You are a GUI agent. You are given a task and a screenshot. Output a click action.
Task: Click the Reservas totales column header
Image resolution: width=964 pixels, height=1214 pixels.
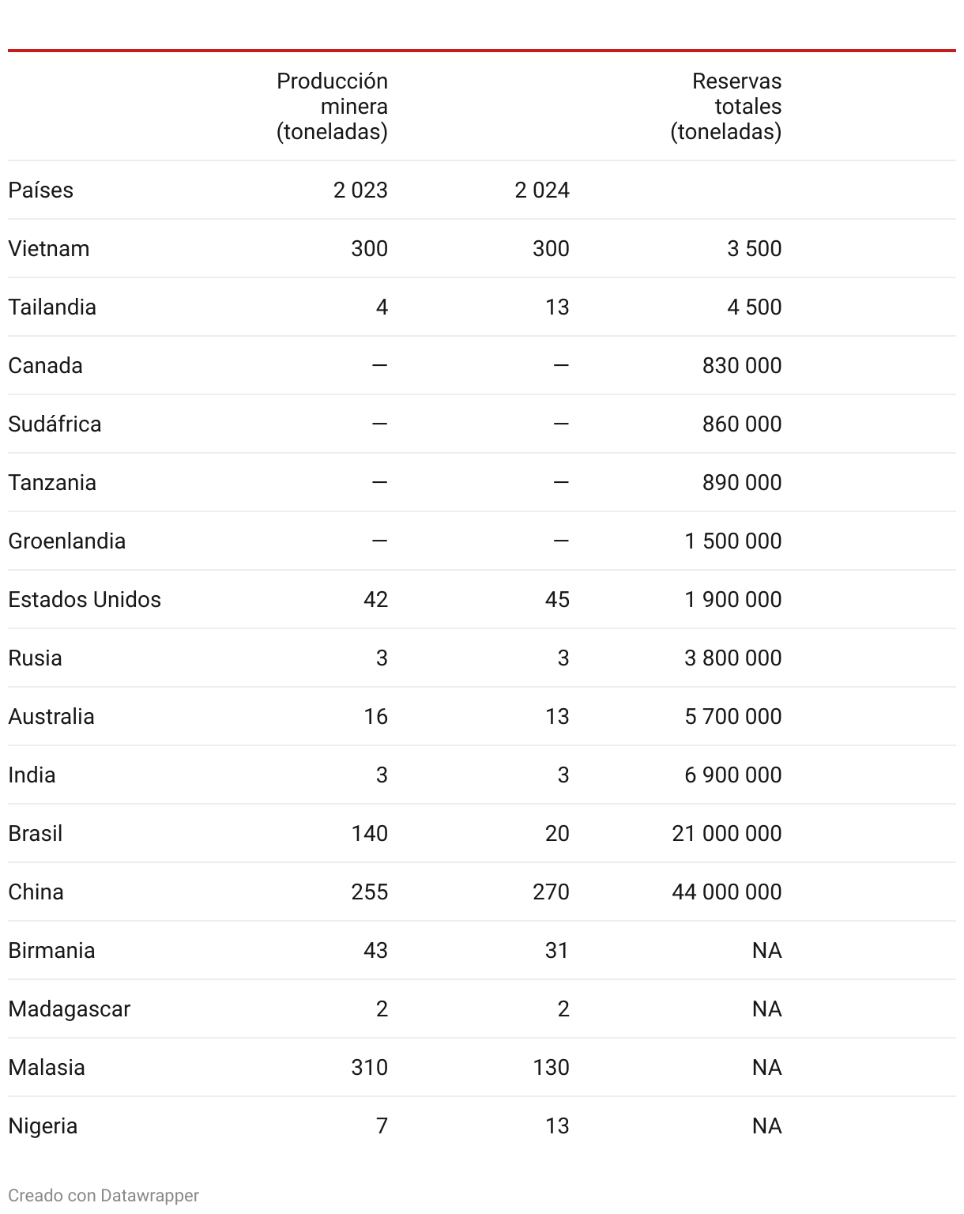pyautogui.click(x=726, y=107)
